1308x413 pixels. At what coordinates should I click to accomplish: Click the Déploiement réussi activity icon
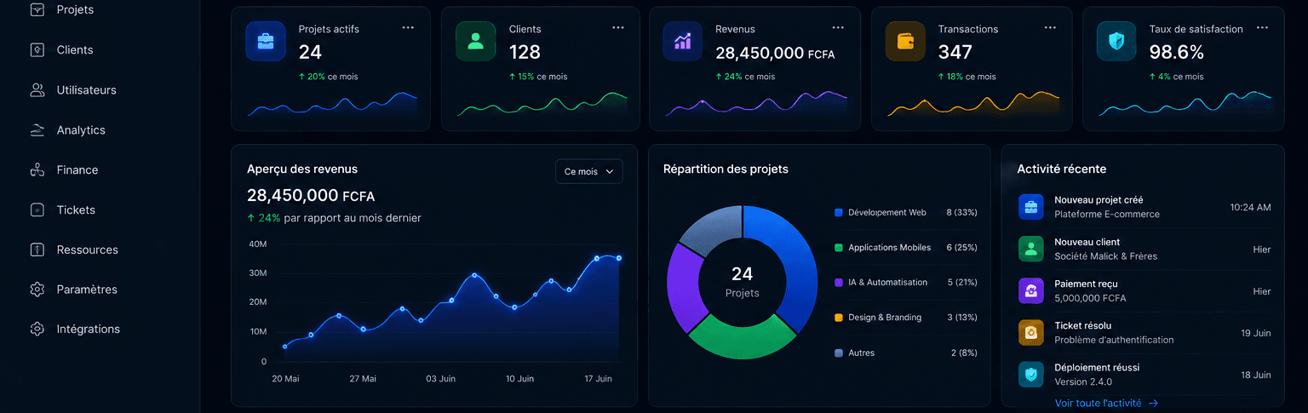(1031, 374)
